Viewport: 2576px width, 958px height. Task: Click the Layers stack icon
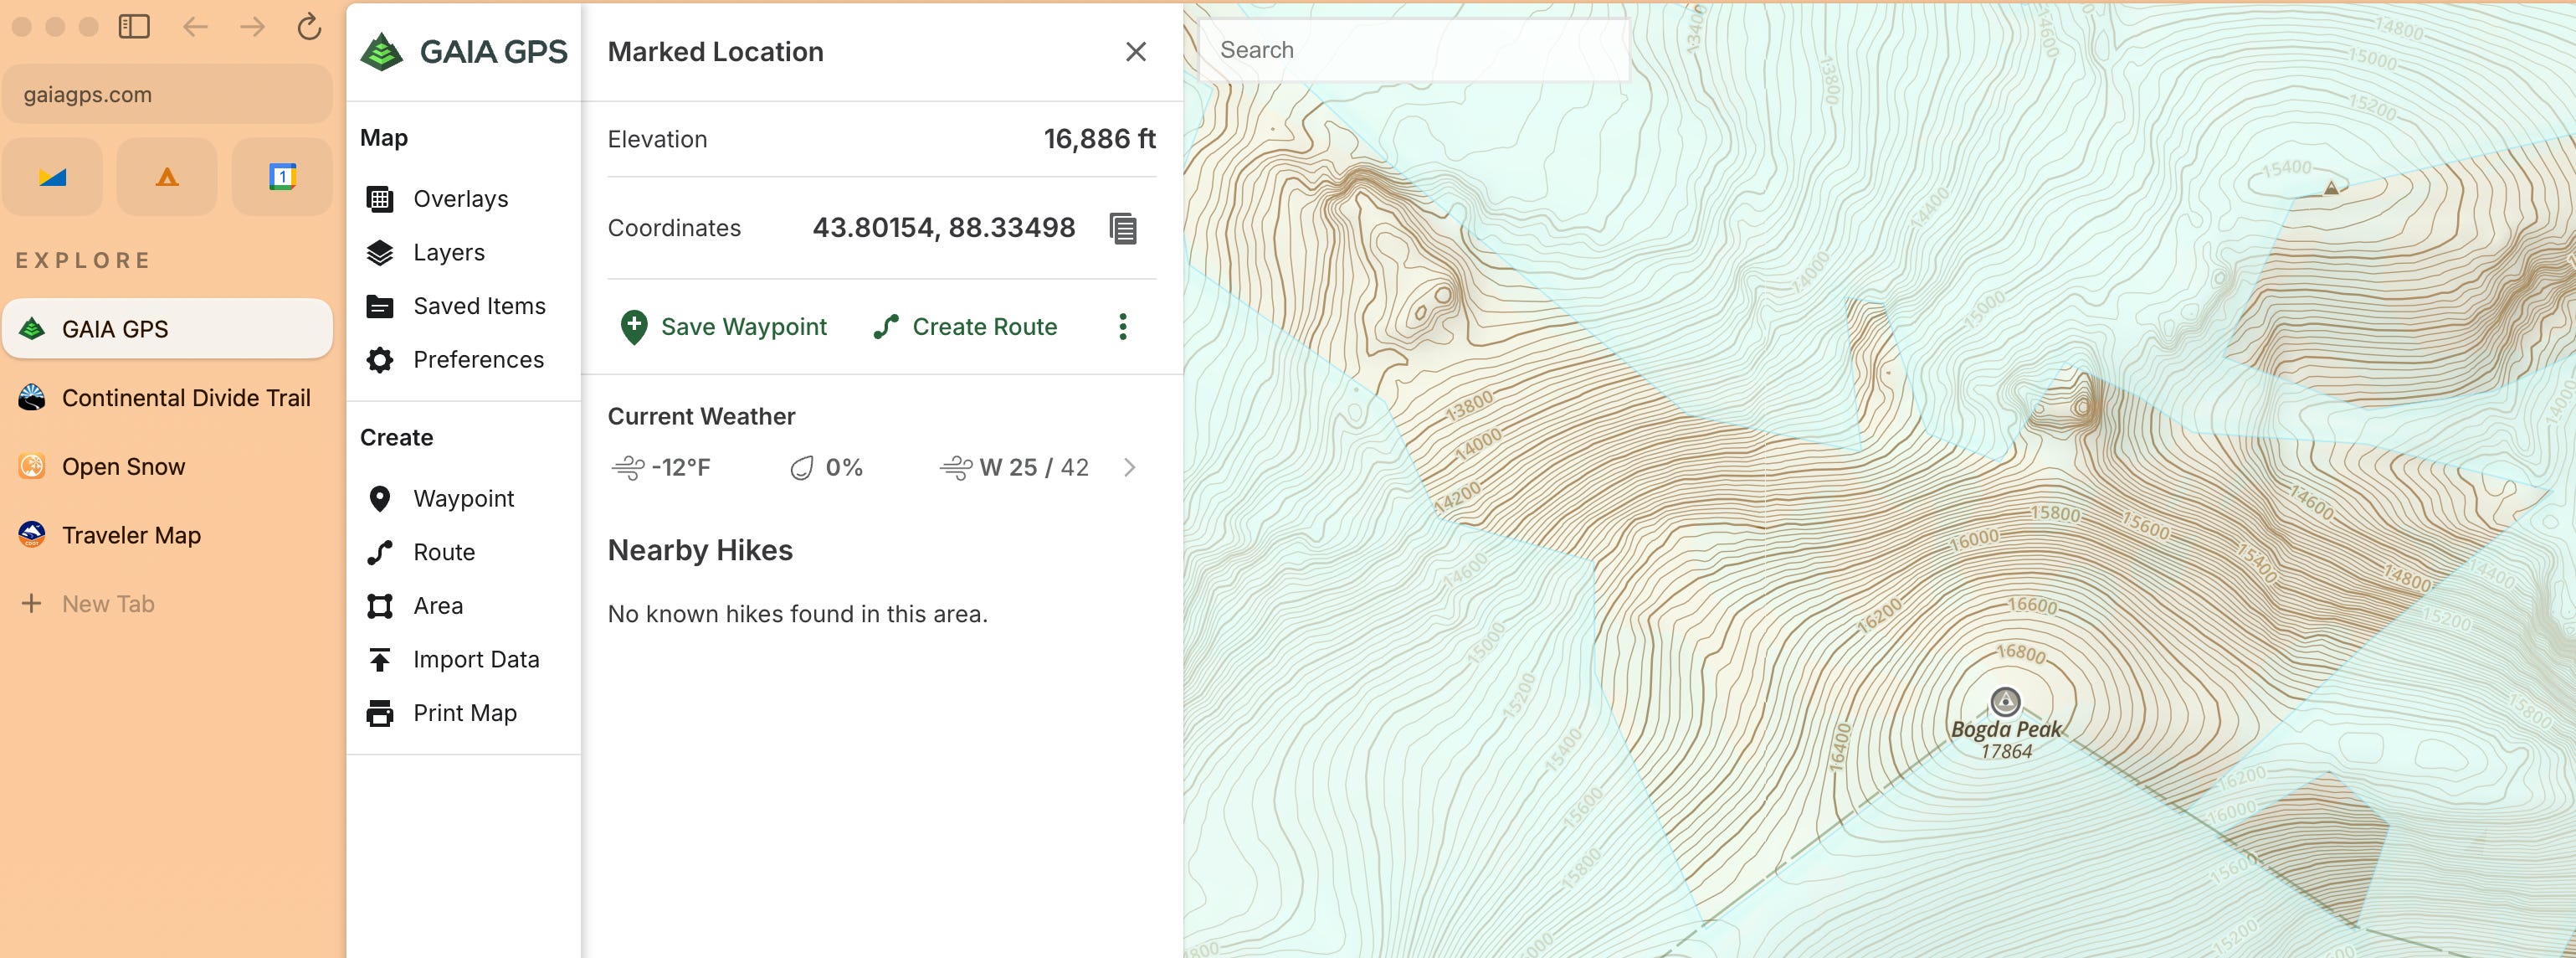pos(380,252)
